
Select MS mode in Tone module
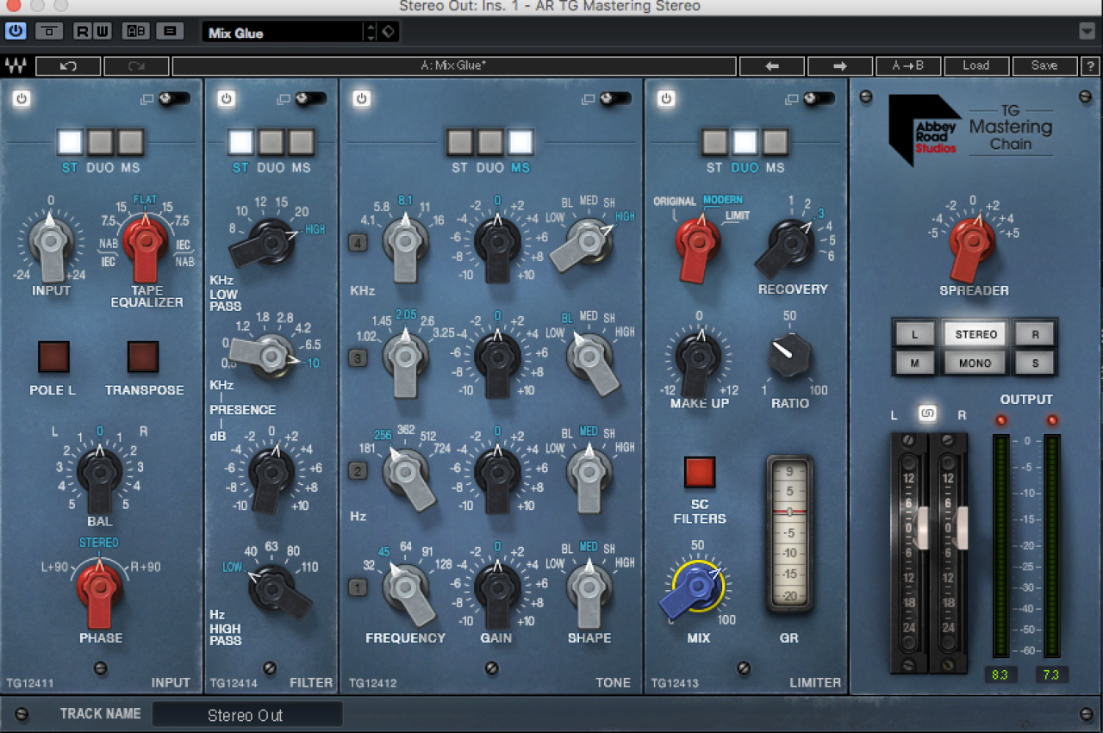520,141
